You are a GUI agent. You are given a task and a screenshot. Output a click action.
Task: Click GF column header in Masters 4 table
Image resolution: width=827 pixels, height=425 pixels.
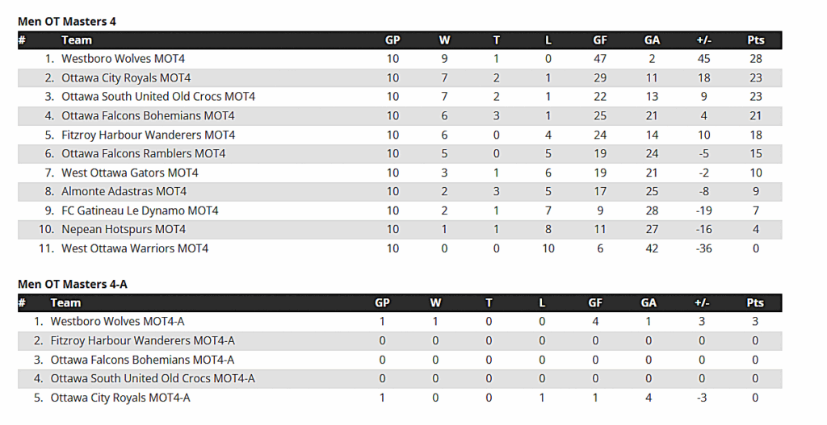600,40
